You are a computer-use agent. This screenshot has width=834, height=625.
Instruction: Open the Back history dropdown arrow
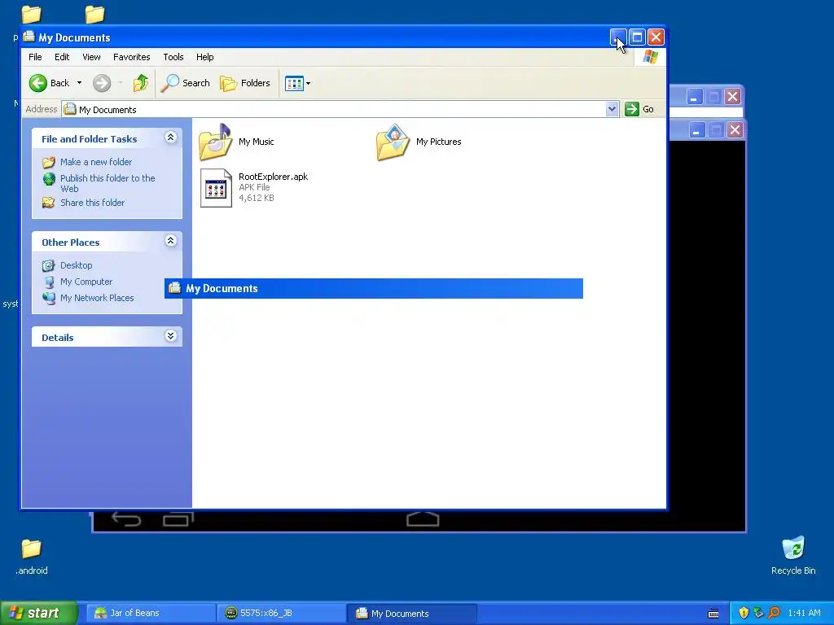tap(79, 83)
